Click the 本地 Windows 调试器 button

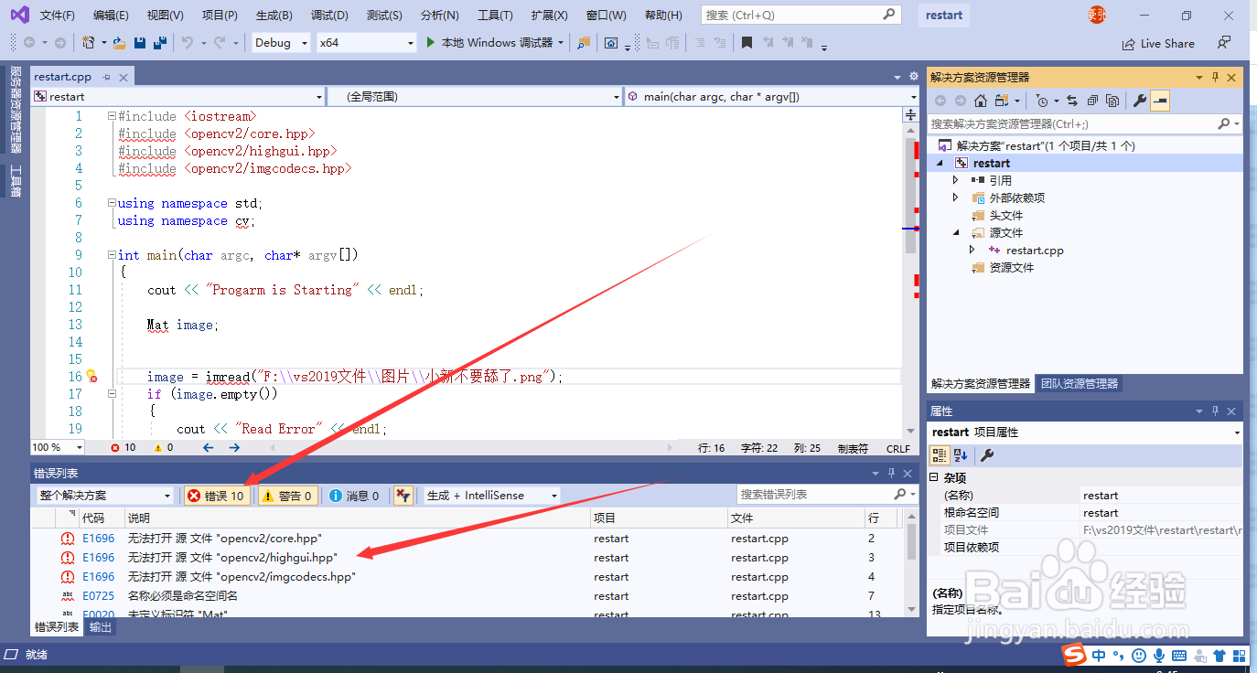pyautogui.click(x=495, y=42)
